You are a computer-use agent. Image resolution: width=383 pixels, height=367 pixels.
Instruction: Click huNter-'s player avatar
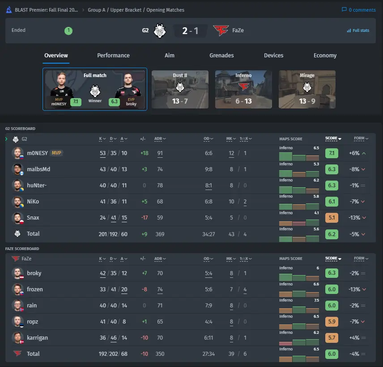pos(17,186)
